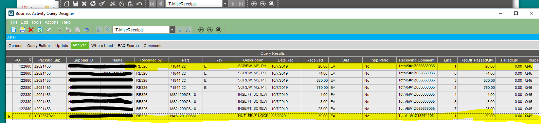
Task: Click the New icon in the BAQ Designer toolbar
Action: pyautogui.click(x=13, y=30)
